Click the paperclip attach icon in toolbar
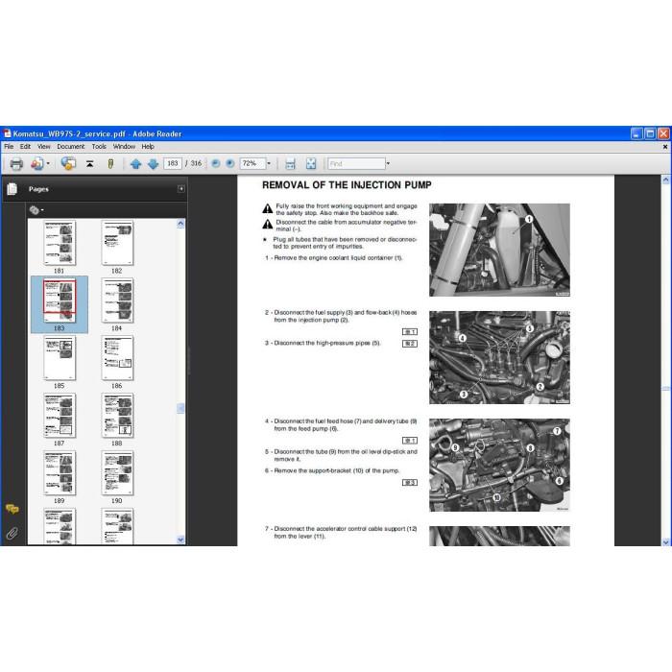Viewport: 672px width, 672px height. [x=110, y=164]
